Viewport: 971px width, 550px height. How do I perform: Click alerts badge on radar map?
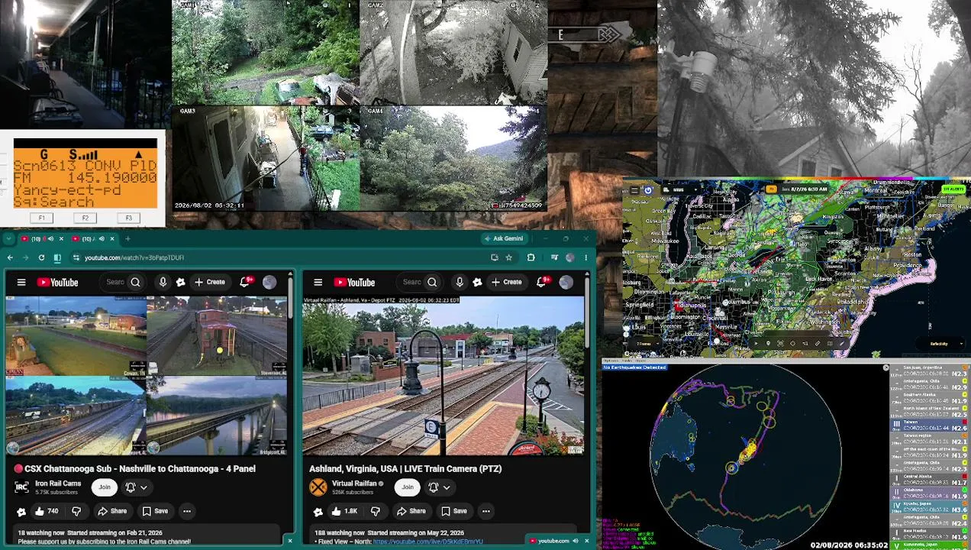pyautogui.click(x=953, y=189)
